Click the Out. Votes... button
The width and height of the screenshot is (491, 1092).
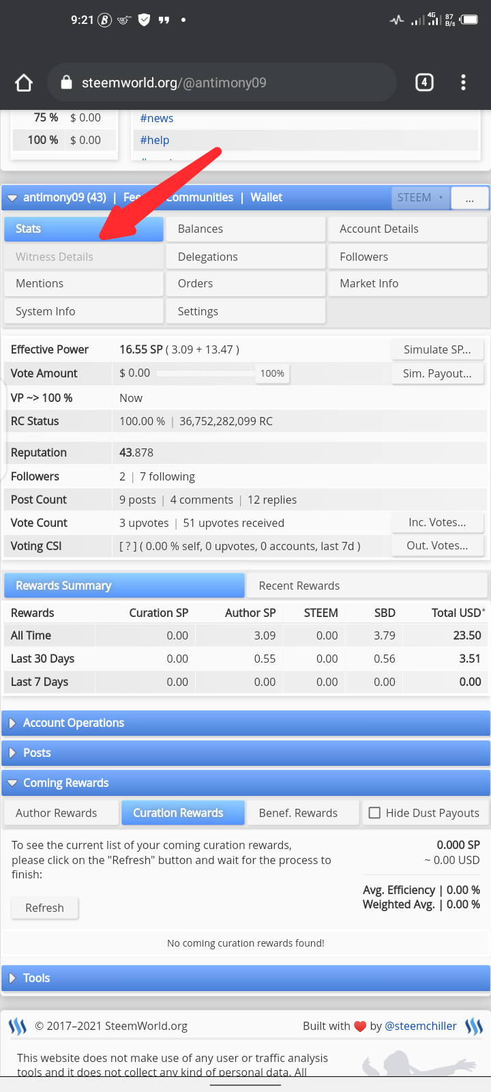click(437, 545)
